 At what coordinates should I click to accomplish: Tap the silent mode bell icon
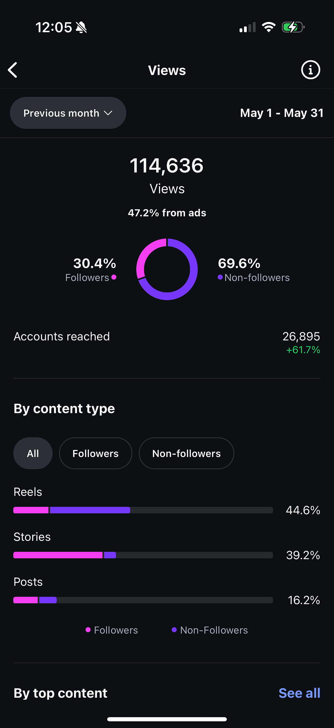click(x=81, y=27)
